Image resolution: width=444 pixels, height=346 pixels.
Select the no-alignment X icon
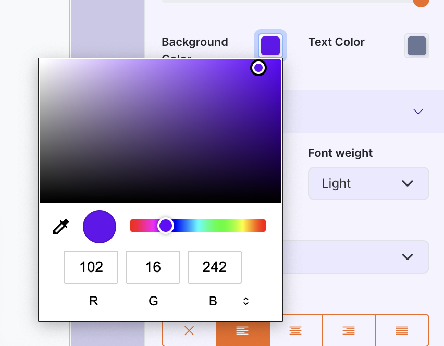point(189,330)
